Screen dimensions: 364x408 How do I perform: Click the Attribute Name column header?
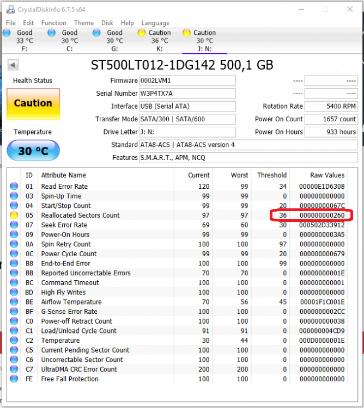click(64, 175)
